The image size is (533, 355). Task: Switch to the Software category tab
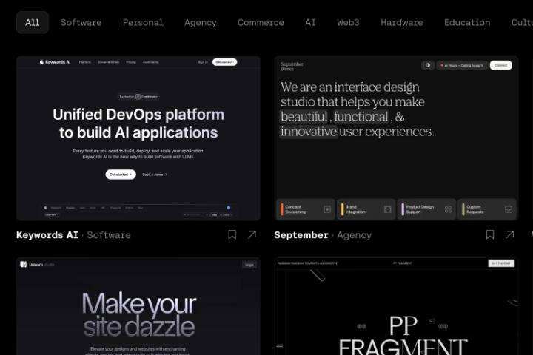pyautogui.click(x=81, y=22)
